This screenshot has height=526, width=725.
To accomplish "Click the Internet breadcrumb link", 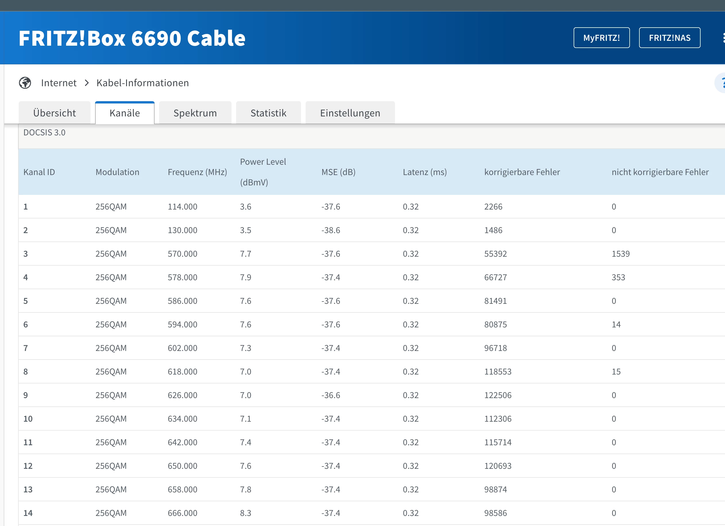I will [59, 83].
